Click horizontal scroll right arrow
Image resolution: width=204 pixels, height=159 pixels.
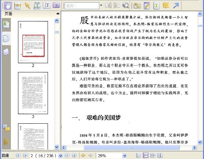194,147
